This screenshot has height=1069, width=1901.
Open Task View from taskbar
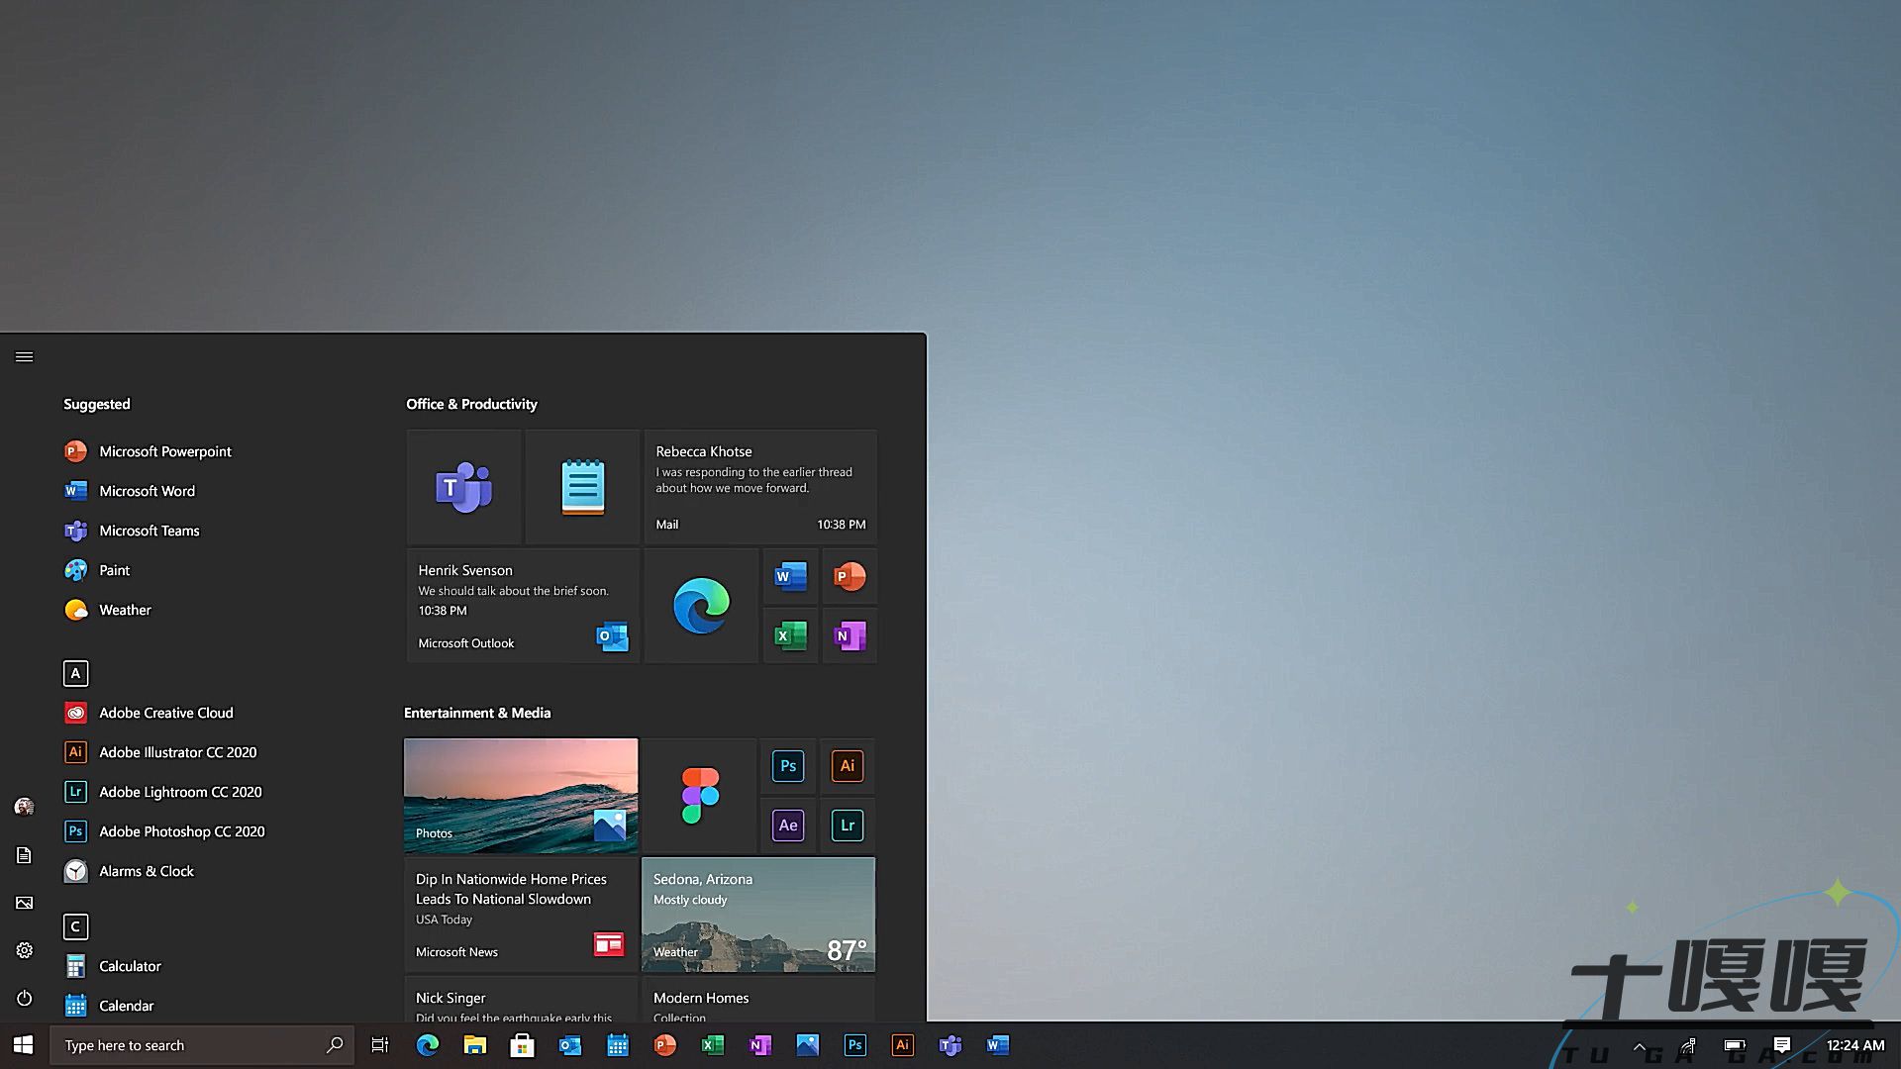coord(380,1045)
